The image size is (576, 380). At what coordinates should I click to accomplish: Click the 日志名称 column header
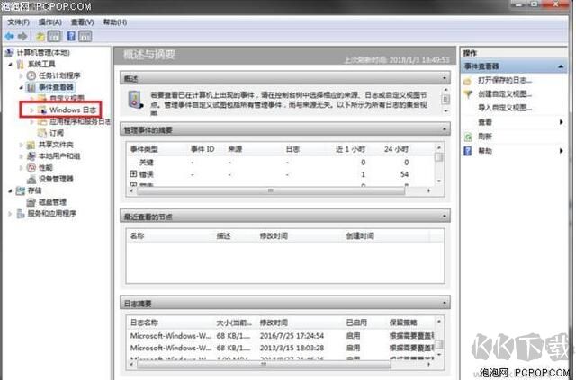(144, 323)
